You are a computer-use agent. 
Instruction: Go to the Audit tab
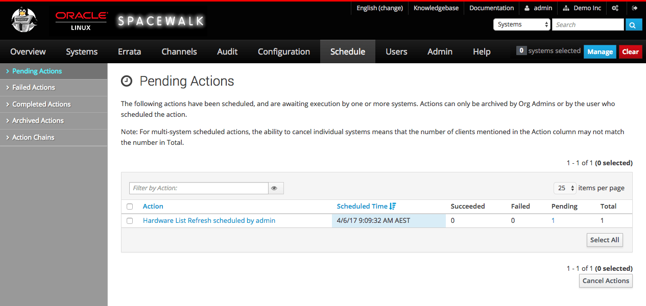point(227,52)
